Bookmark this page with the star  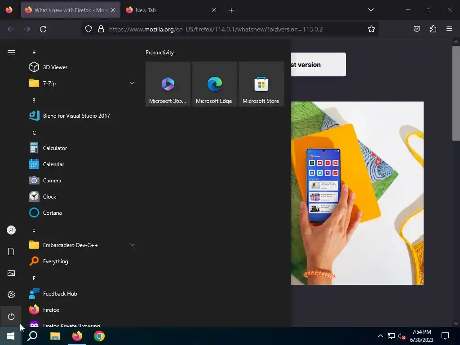tap(372, 29)
